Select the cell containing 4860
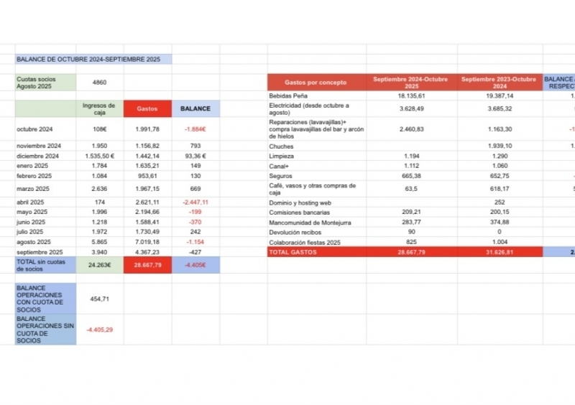Viewport: 575px width, 405px height. pyautogui.click(x=99, y=83)
